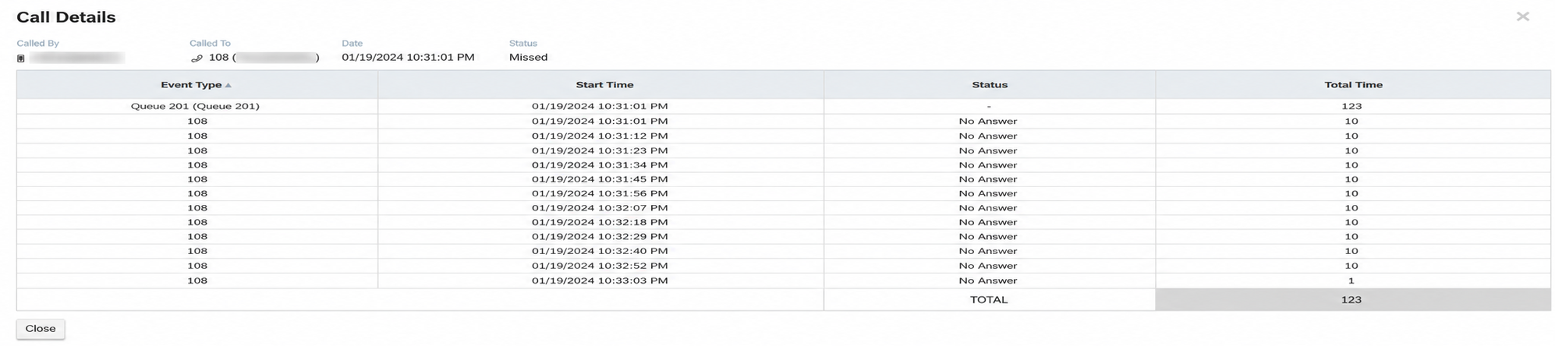Select the row starting at 10:32:18 PM
This screenshot has width=1555, height=346.
pyautogui.click(x=784, y=222)
